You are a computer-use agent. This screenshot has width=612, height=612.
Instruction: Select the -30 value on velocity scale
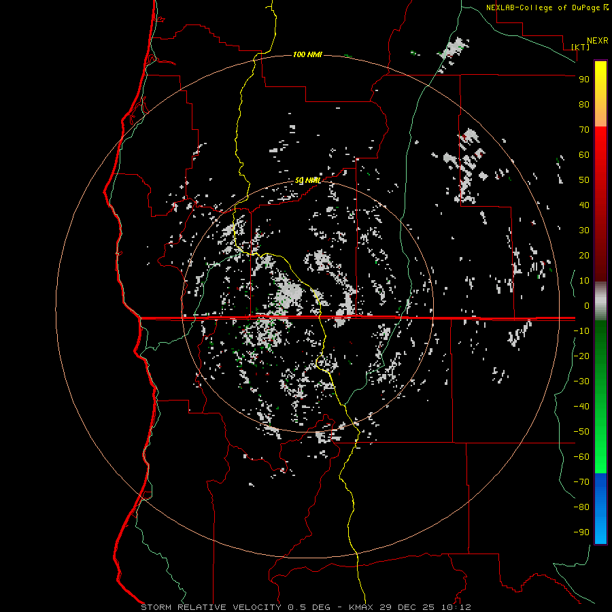581,381
